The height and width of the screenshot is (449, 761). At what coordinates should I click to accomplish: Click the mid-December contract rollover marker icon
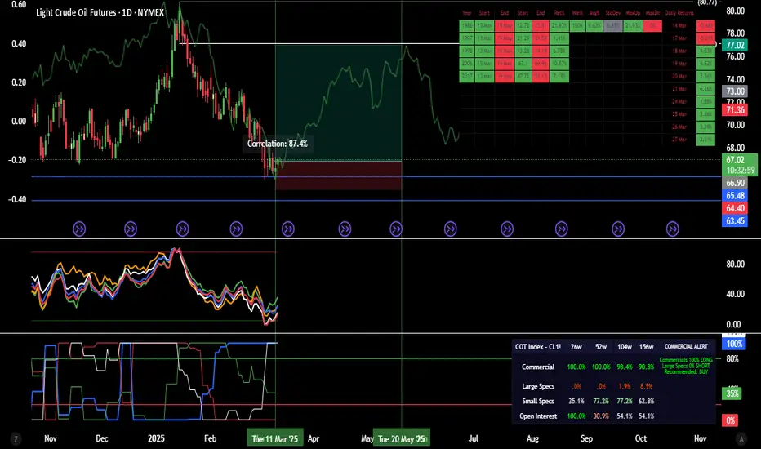coord(131,229)
